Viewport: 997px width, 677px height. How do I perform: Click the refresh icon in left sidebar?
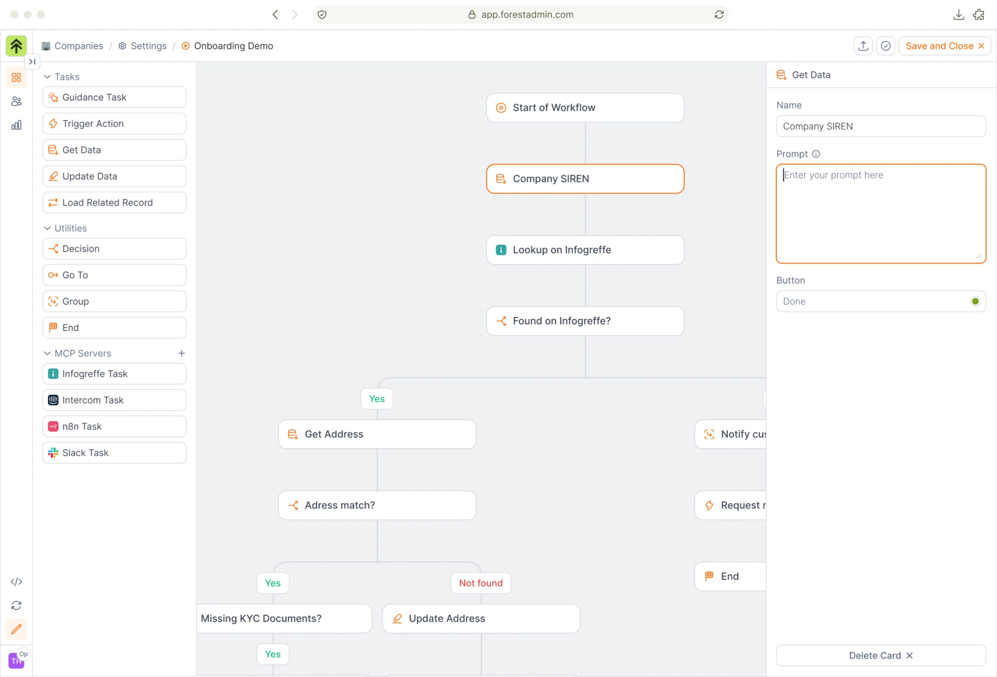tap(16, 605)
